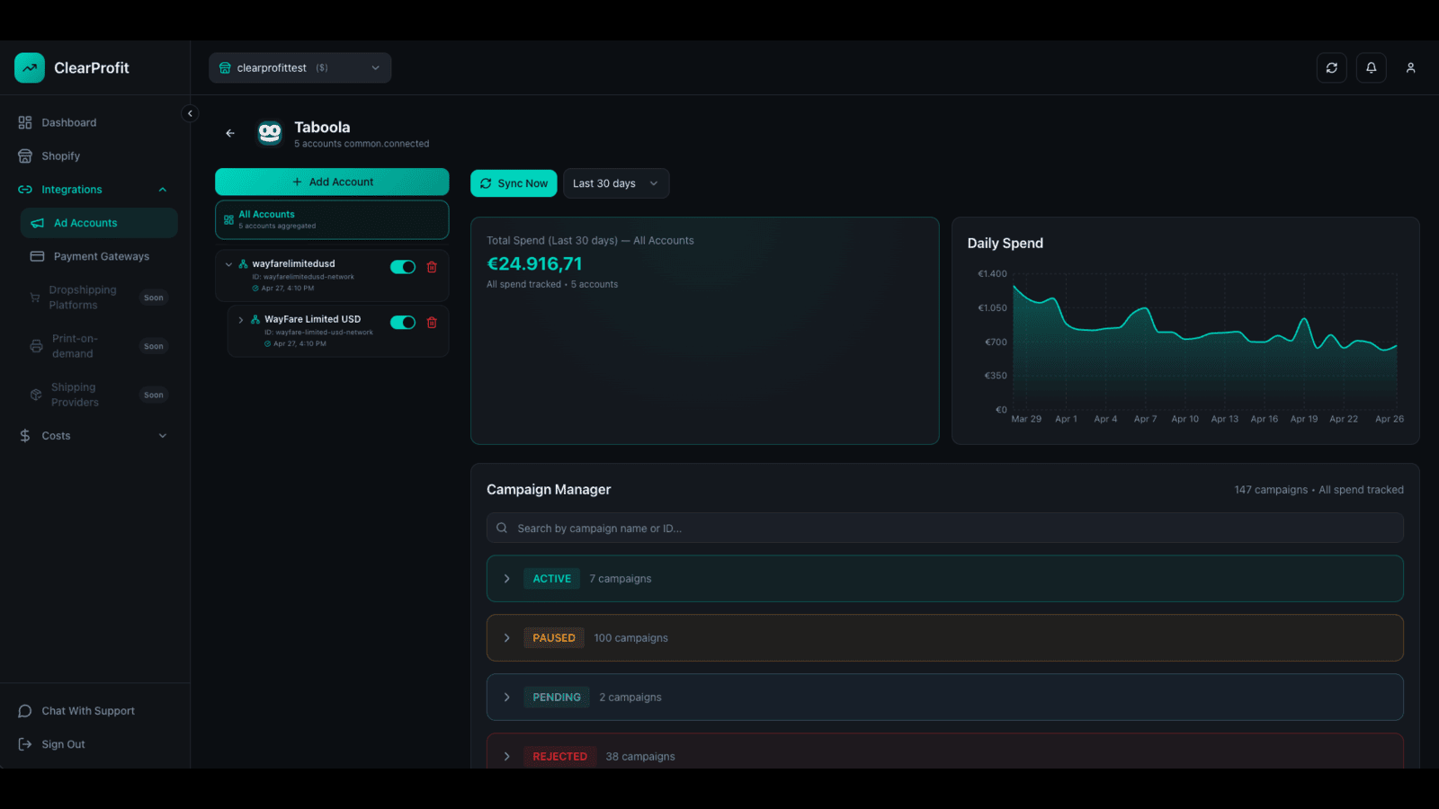Click the Add Account button
The height and width of the screenshot is (809, 1439).
(332, 182)
